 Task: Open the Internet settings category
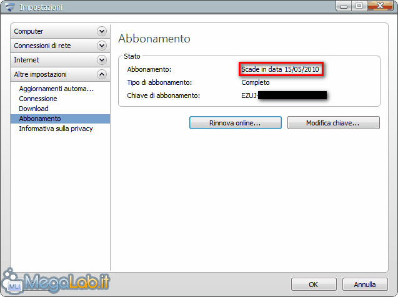(x=60, y=60)
